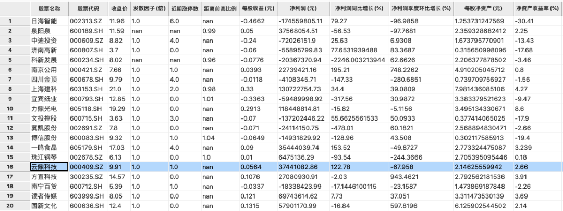Select row header number 10
563x211 pixels.
click(x=15, y=108)
